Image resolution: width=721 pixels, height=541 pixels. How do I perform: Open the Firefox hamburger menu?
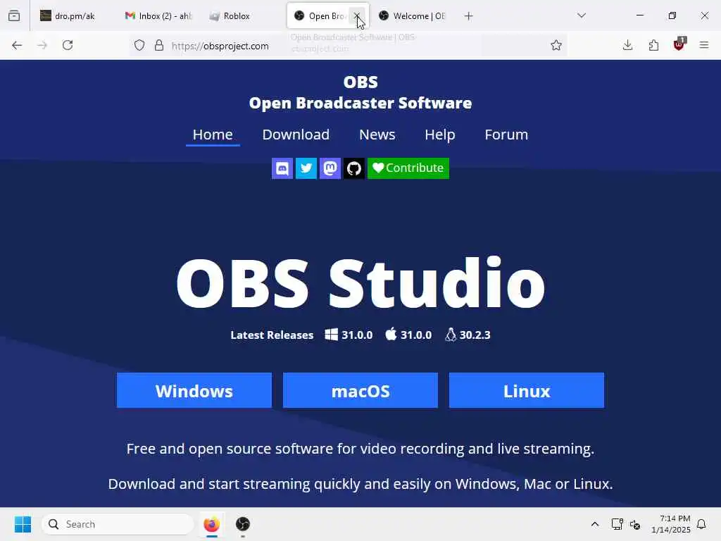(704, 45)
